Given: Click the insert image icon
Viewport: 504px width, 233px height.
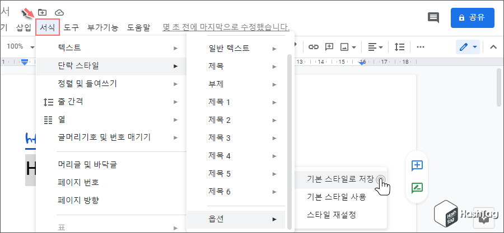Looking at the screenshot, I should [x=344, y=47].
